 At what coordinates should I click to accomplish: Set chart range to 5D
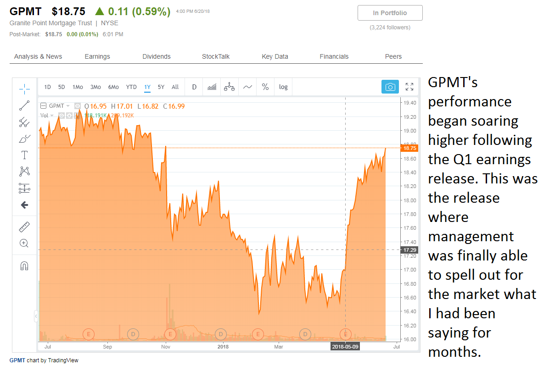(62, 87)
